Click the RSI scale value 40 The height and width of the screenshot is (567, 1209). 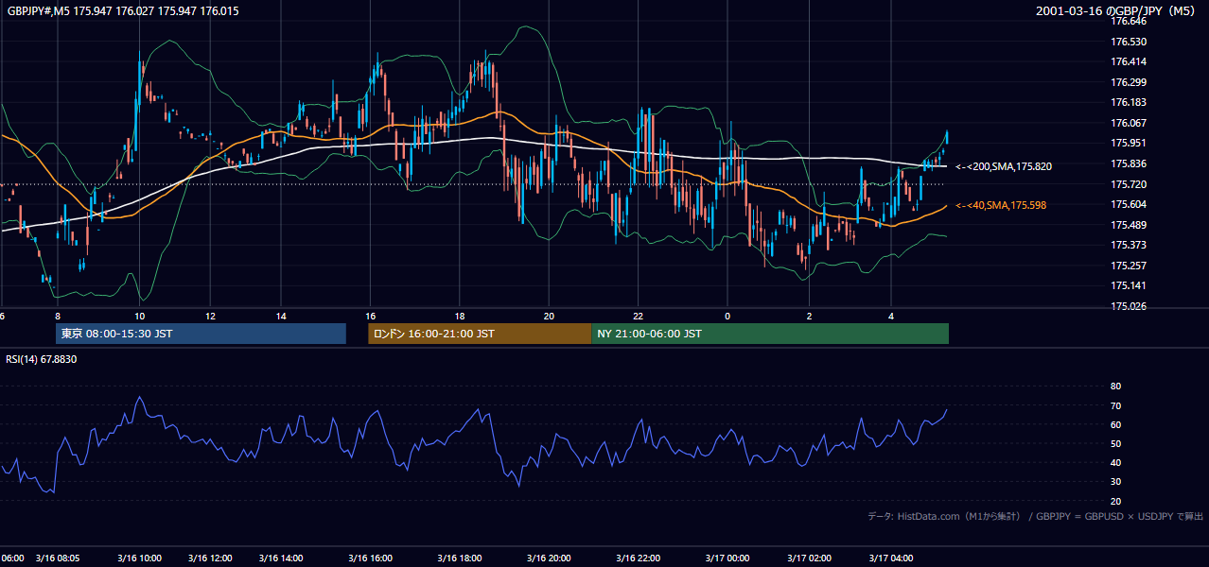click(x=1115, y=462)
